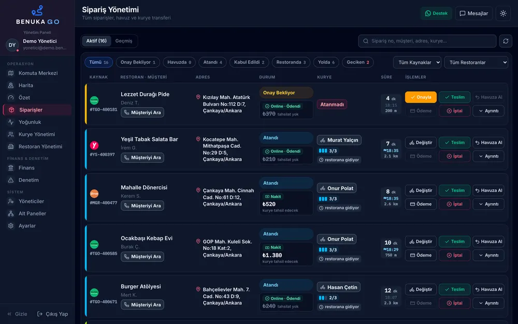
Task: Expand Ayrıntı for Burger Atölyesi
Action: tap(488, 303)
